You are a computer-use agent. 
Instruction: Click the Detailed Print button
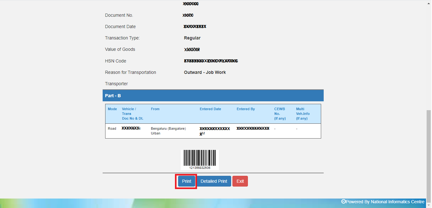click(x=214, y=181)
